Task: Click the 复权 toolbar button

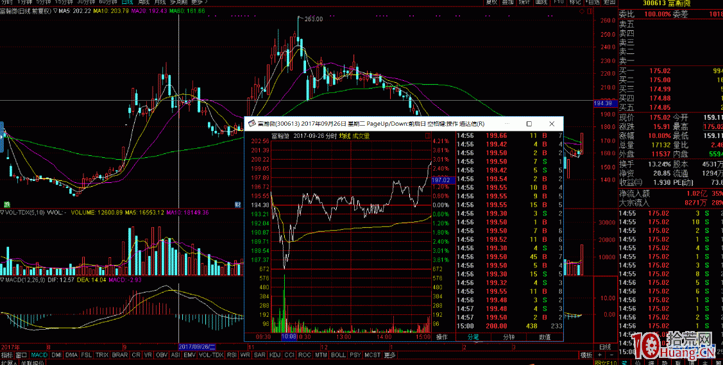Action: pyautogui.click(x=491, y=2)
